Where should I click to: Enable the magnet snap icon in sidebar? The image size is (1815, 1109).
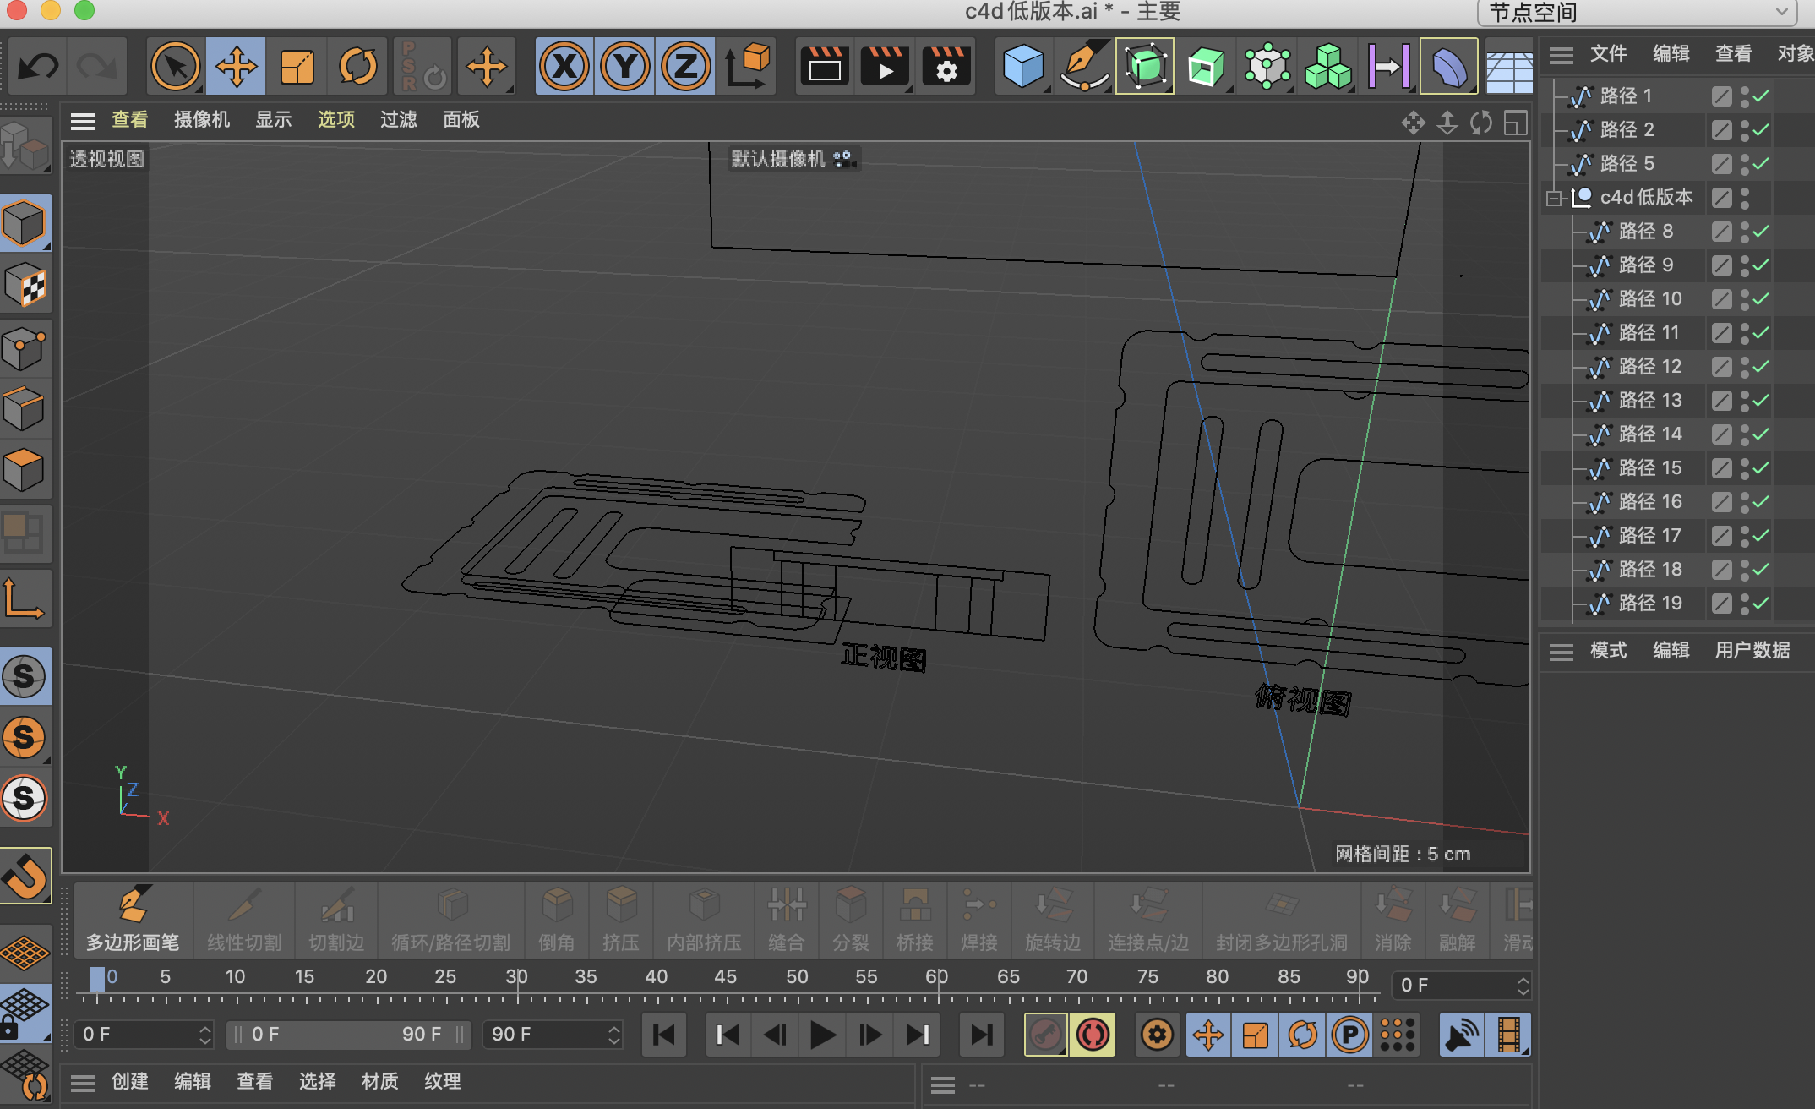25,876
